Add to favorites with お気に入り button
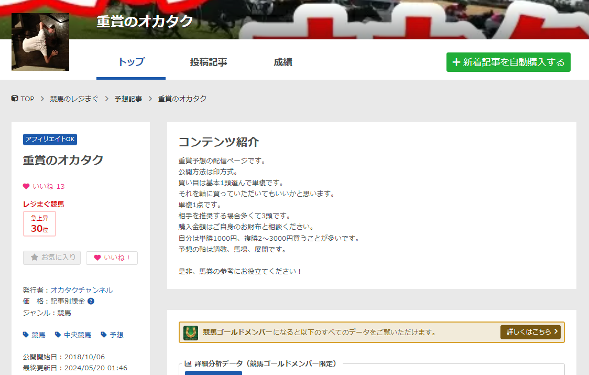The image size is (589, 375). 52,258
